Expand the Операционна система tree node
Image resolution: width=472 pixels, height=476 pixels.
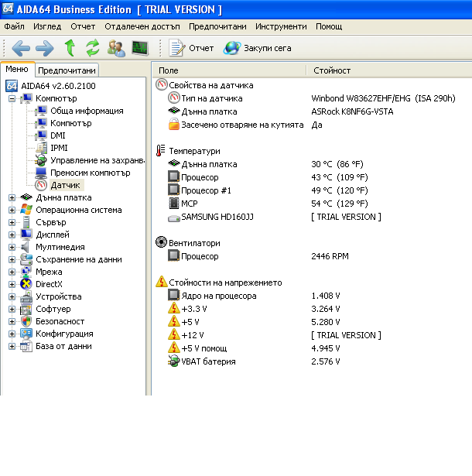12,210
